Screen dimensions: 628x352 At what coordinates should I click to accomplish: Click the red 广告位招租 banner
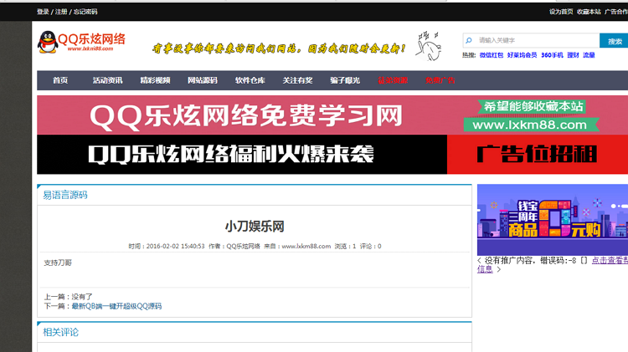(x=538, y=155)
